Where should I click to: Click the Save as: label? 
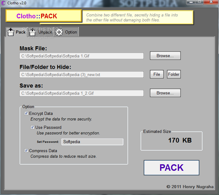[31, 86]
